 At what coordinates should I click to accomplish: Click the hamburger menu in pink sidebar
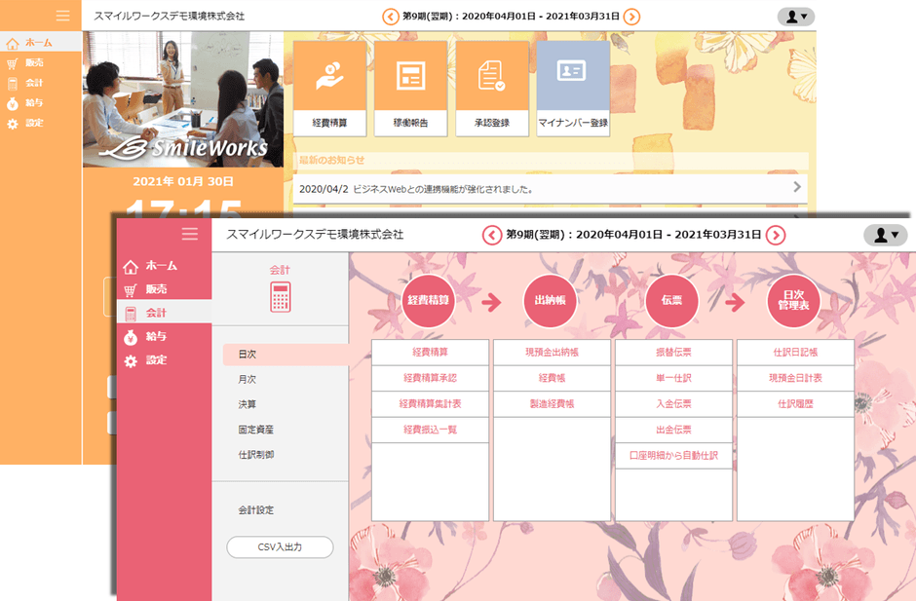coord(190,234)
